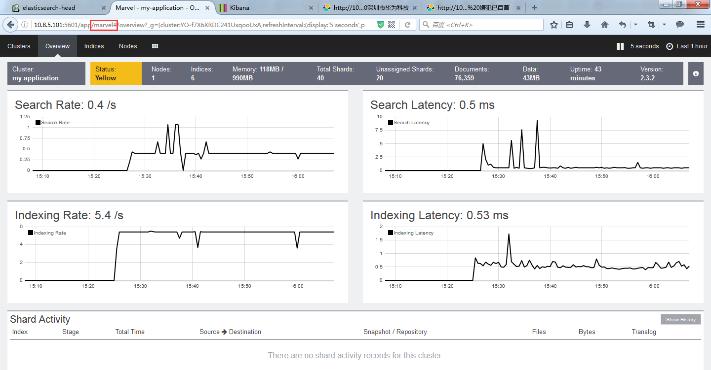Screen dimensions: 711x370
Task: Open the browser hamburger menu
Action: click(x=700, y=25)
